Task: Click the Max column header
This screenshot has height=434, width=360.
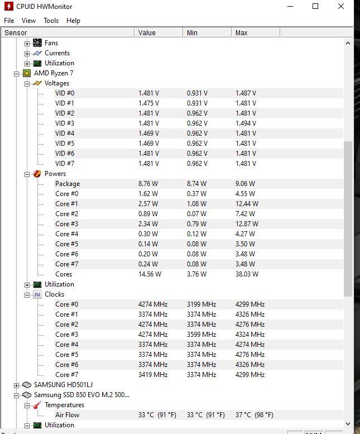Action: tap(256, 32)
